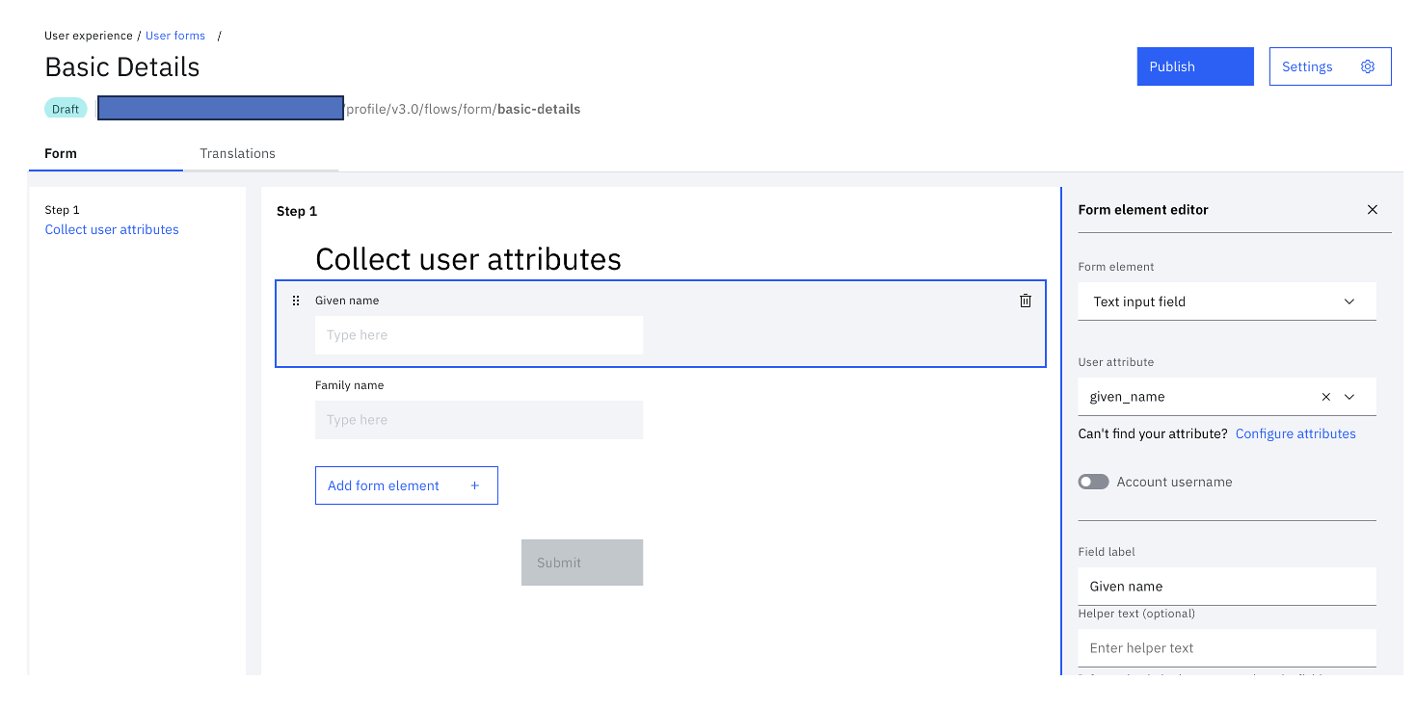Image resolution: width=1415 pixels, height=707 pixels.
Task: Select the Family name field
Action: click(x=478, y=420)
